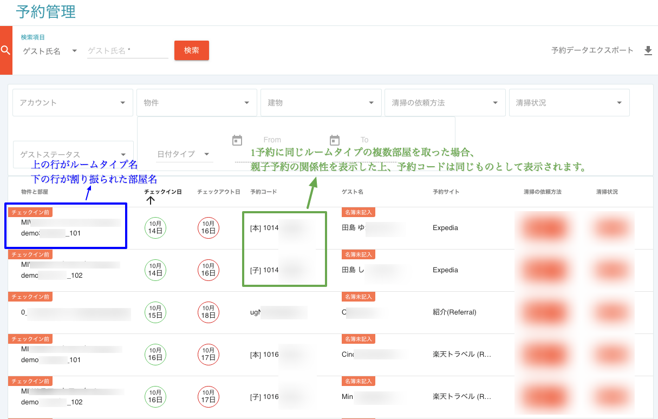
Task: Click the 予約コード column header
Action: [263, 192]
